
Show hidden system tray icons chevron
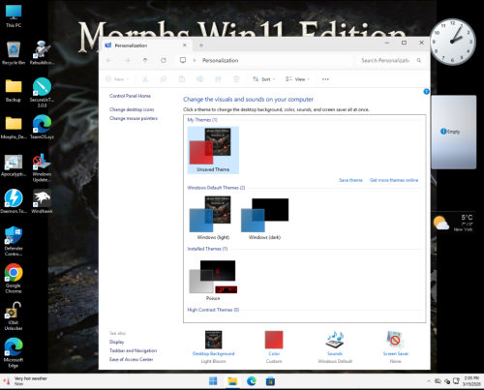coord(429,381)
